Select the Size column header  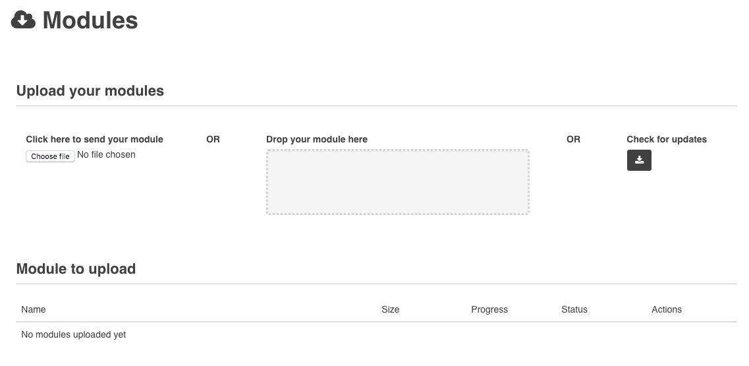click(390, 309)
